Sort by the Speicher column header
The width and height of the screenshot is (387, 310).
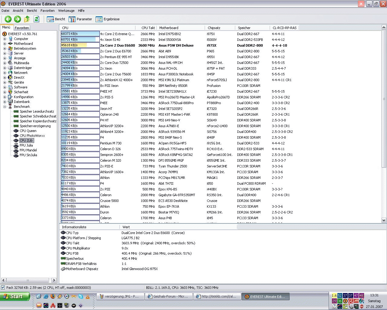[252, 28]
